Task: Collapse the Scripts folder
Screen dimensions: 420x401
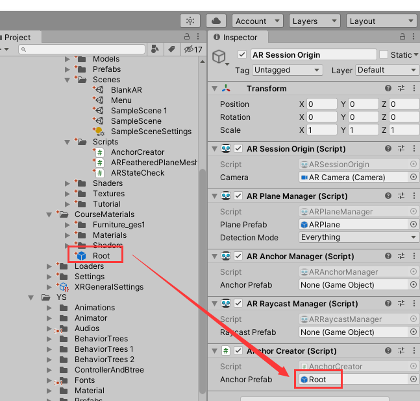Action: click(68, 142)
